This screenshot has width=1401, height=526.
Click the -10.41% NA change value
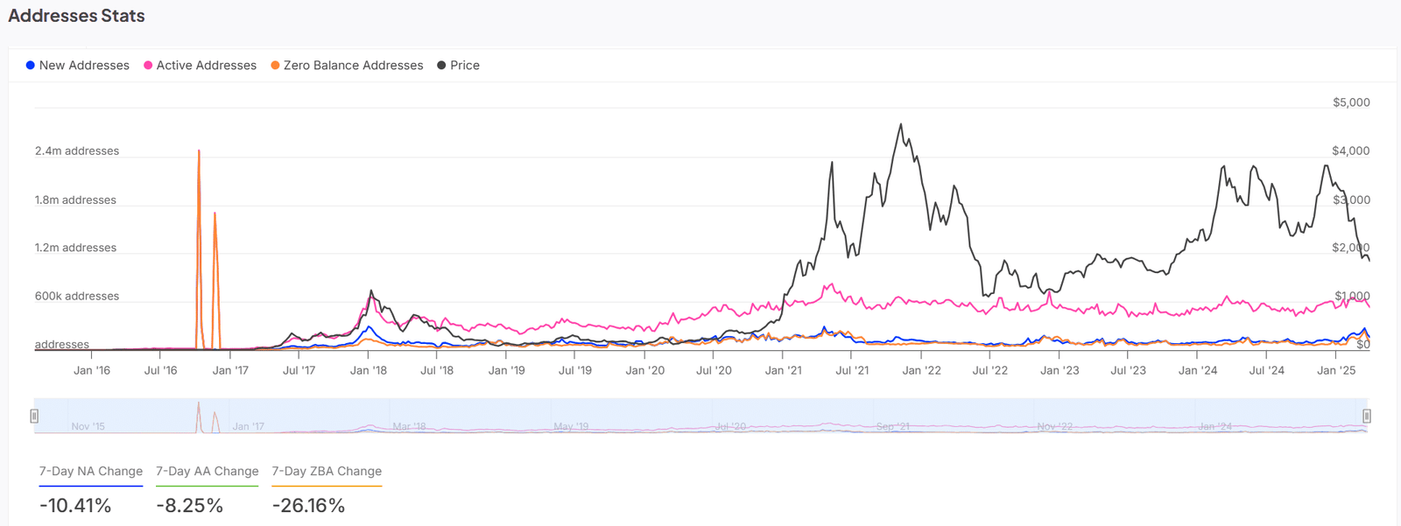pos(75,506)
